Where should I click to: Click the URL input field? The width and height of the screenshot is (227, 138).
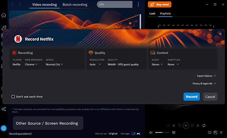click(x=115, y=5)
